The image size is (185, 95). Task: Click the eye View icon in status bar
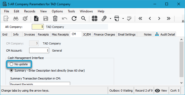click(x=157, y=91)
